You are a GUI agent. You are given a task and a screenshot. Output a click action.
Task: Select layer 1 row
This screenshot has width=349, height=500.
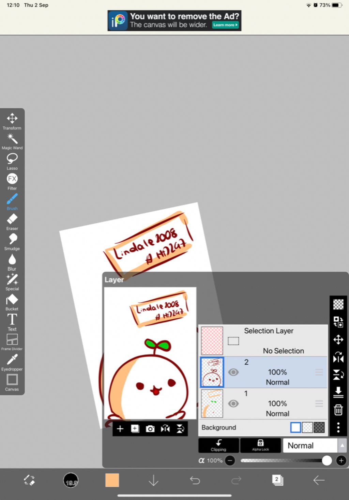(x=263, y=404)
